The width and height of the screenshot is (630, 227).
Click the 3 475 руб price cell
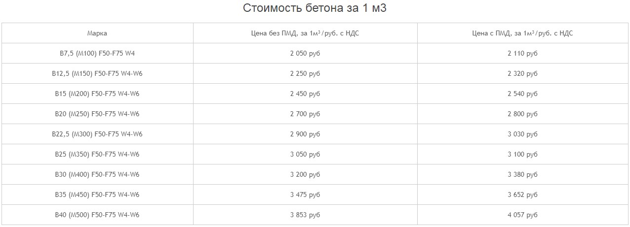click(305, 195)
